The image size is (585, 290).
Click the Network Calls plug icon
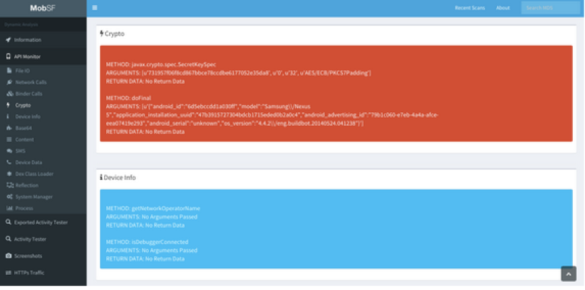(9, 82)
